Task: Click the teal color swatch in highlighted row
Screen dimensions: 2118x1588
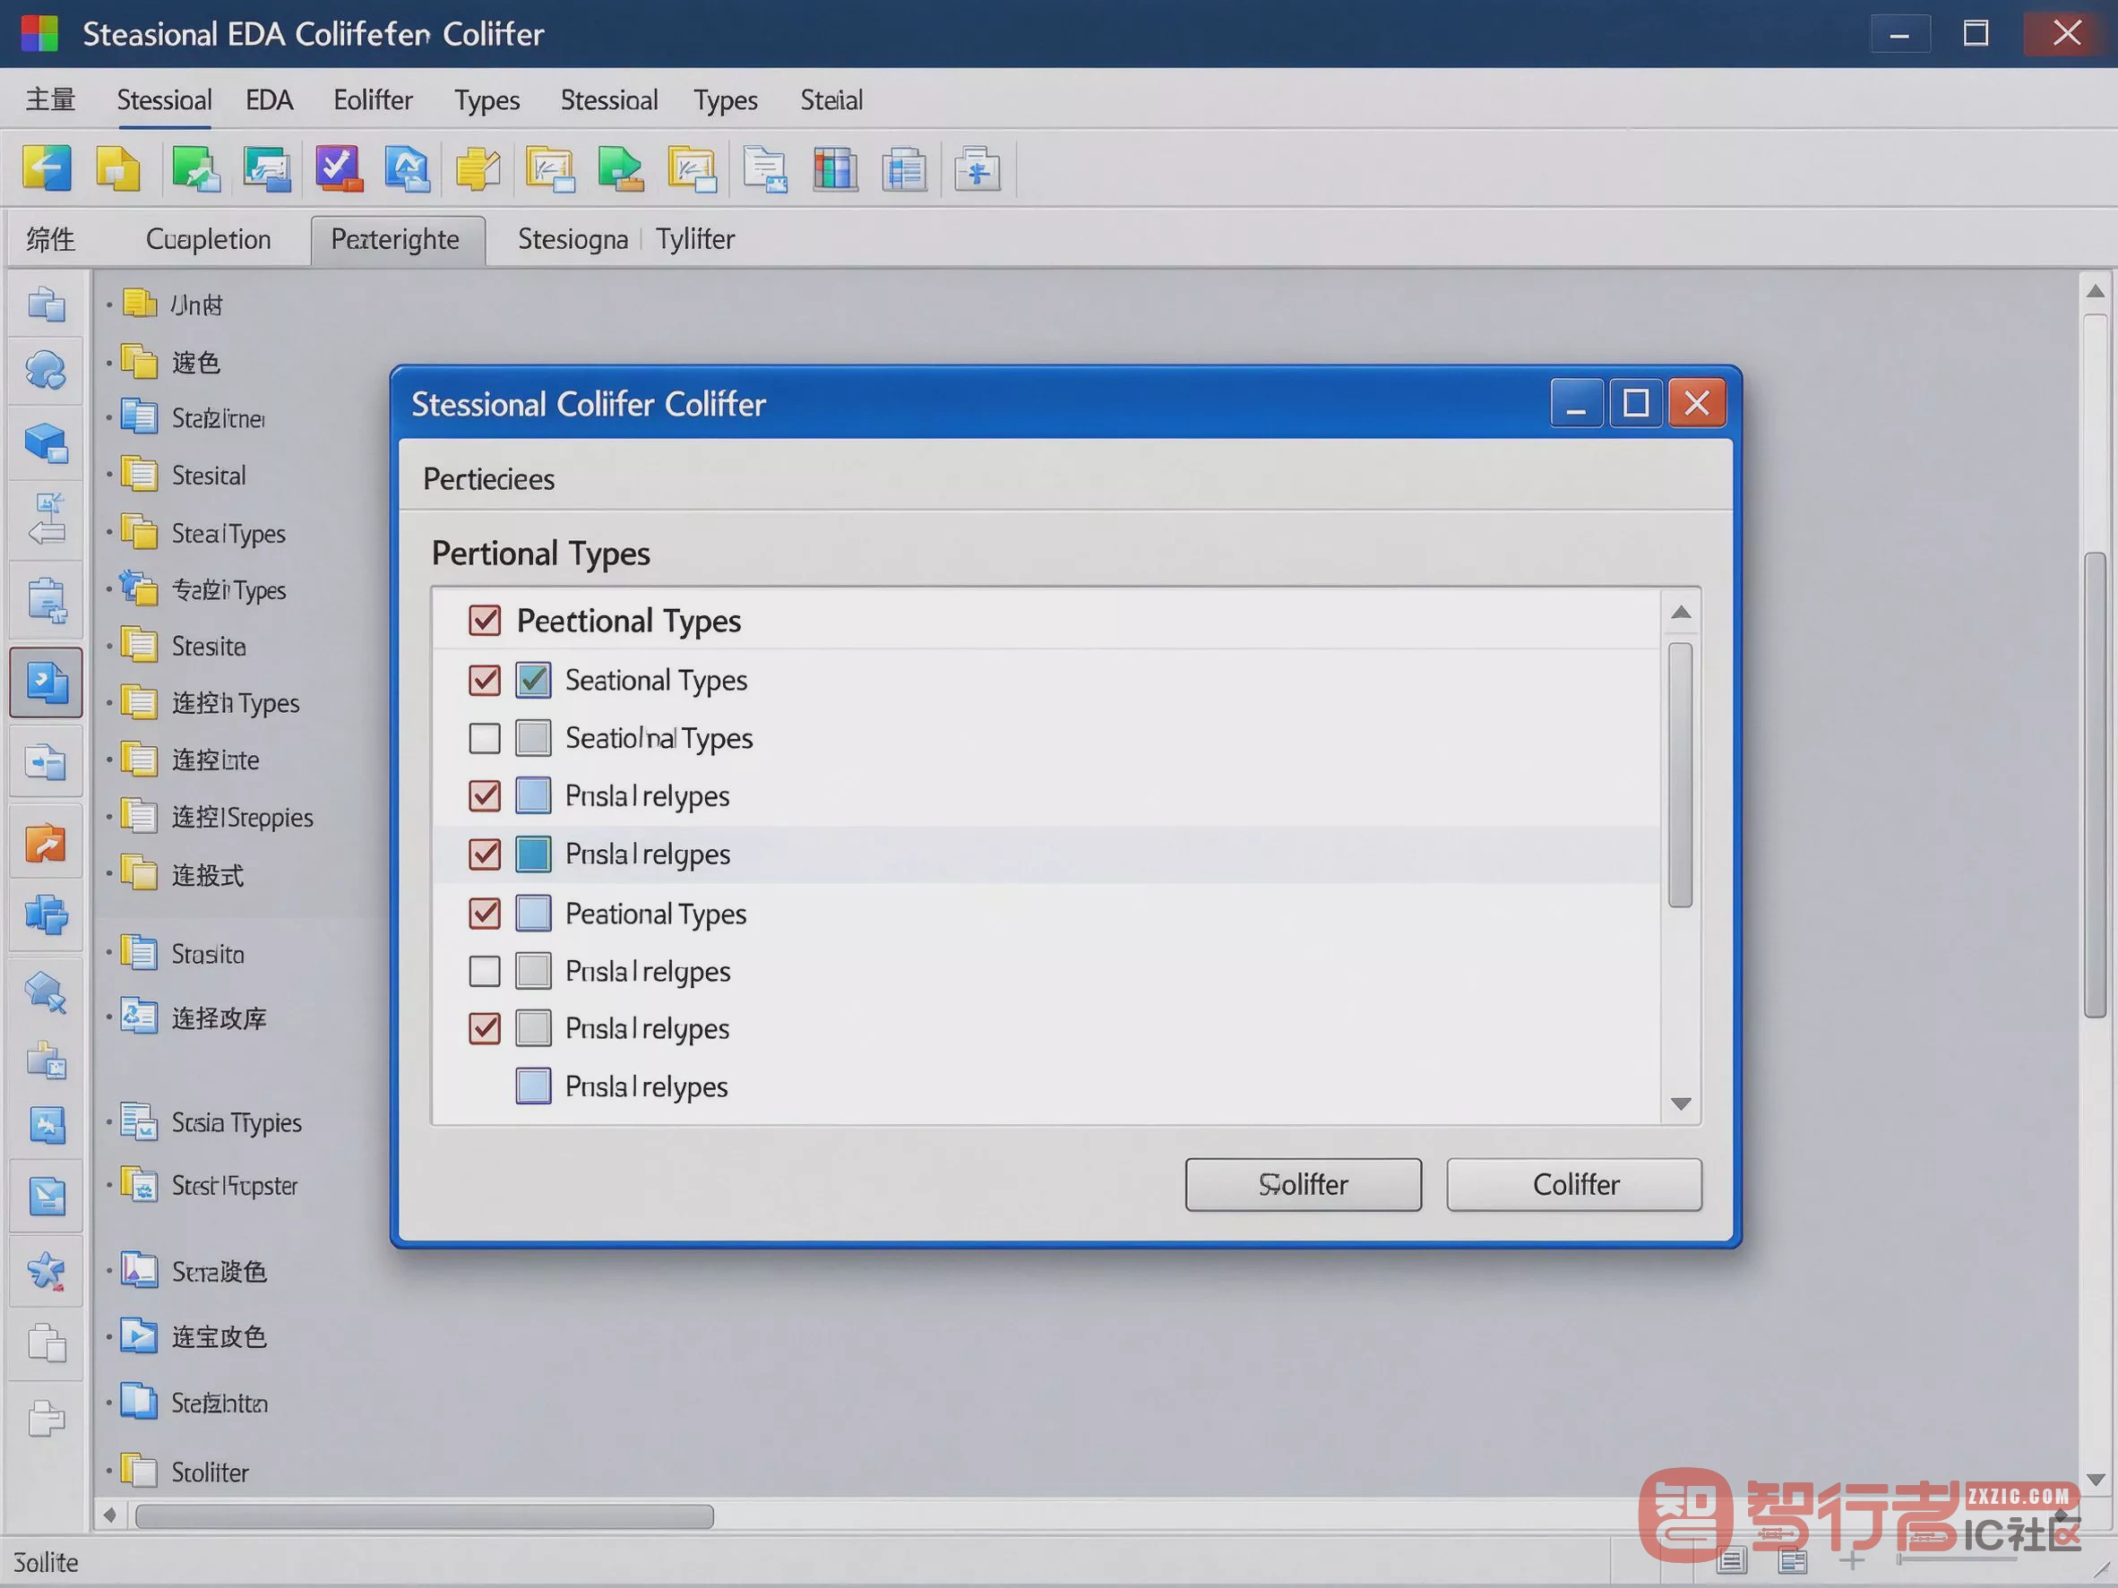Action: [x=533, y=853]
